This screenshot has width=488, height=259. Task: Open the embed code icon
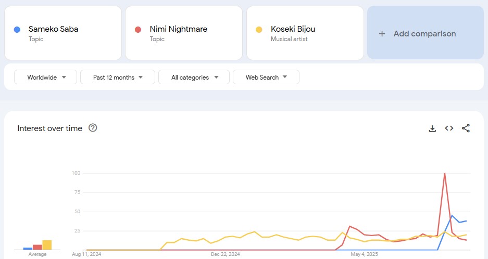(x=449, y=128)
